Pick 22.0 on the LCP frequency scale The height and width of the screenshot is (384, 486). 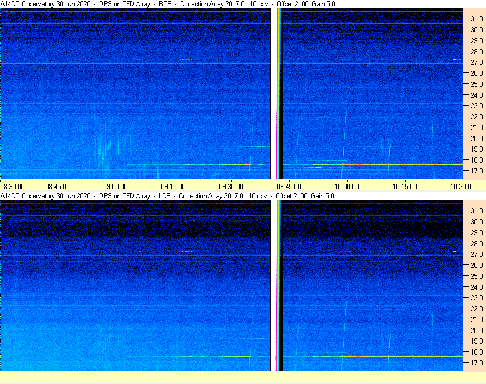477,308
